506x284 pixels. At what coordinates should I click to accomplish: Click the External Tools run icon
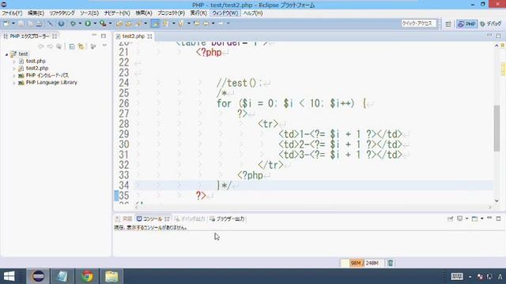click(103, 24)
